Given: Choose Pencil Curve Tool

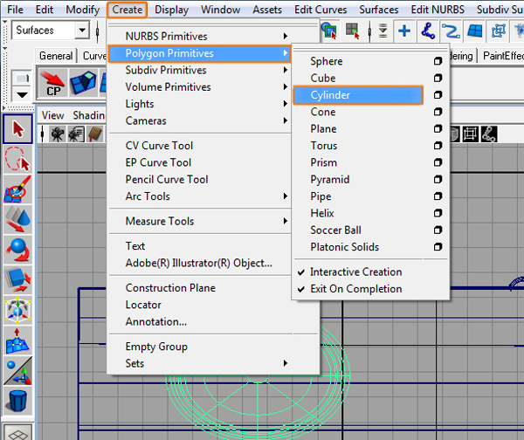Looking at the screenshot, I should [167, 180].
